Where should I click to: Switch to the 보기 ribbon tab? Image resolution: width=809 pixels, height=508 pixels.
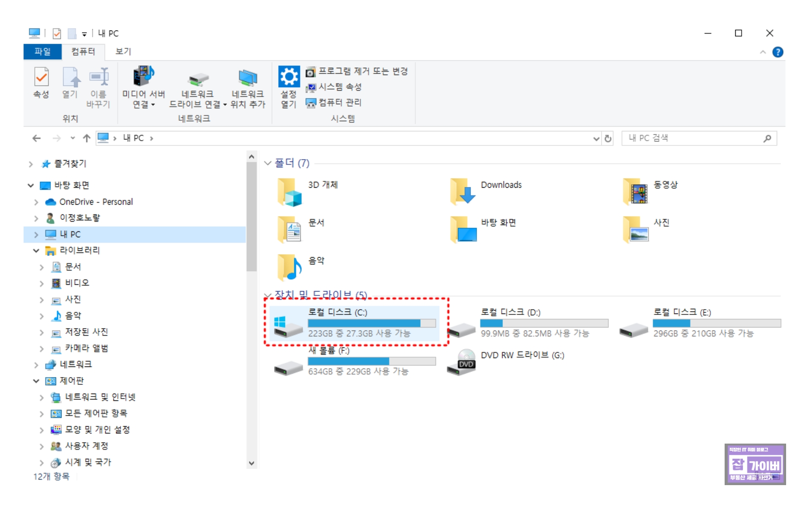pos(123,51)
